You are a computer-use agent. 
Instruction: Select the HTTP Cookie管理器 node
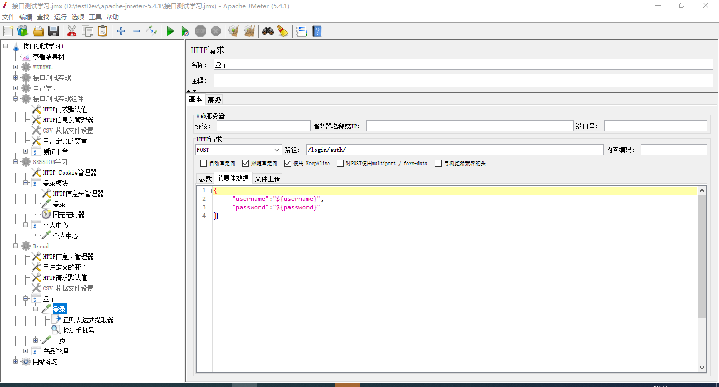(69, 172)
